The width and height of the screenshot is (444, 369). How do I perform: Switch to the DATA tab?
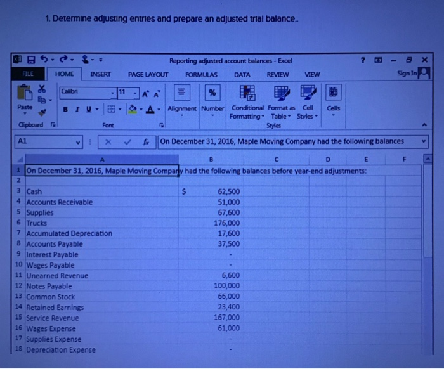[x=242, y=75]
